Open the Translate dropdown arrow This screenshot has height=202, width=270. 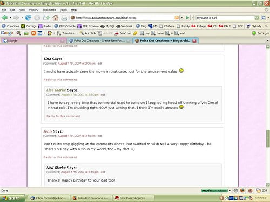tap(77, 33)
